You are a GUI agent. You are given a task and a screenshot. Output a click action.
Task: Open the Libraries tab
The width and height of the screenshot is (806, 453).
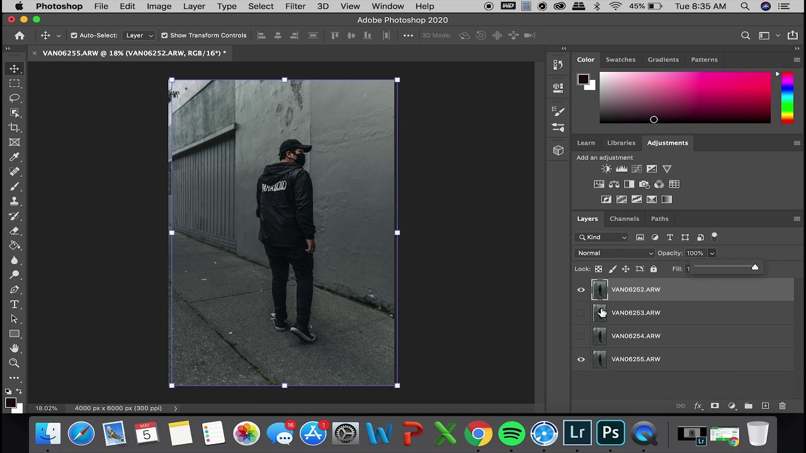(x=621, y=143)
